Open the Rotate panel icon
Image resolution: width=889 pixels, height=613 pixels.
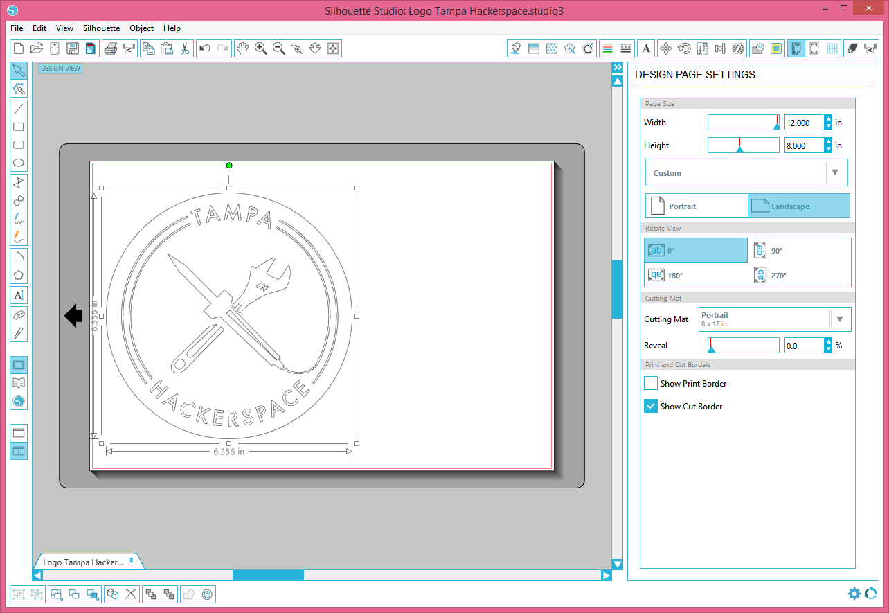coord(684,48)
